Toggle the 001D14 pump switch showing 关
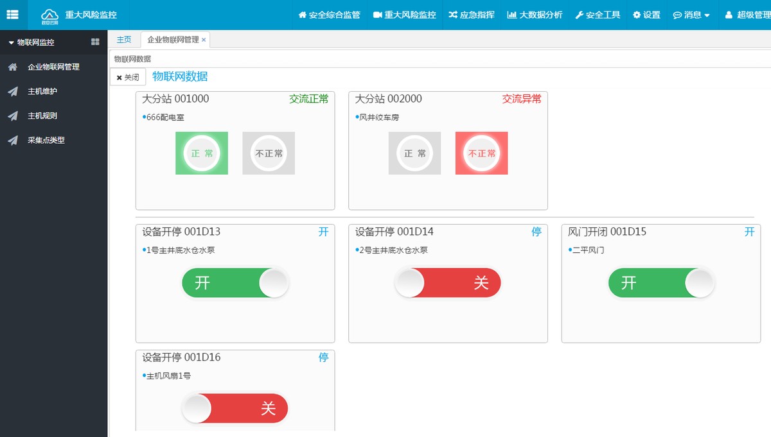Screen dimensions: 771x437 448,282
